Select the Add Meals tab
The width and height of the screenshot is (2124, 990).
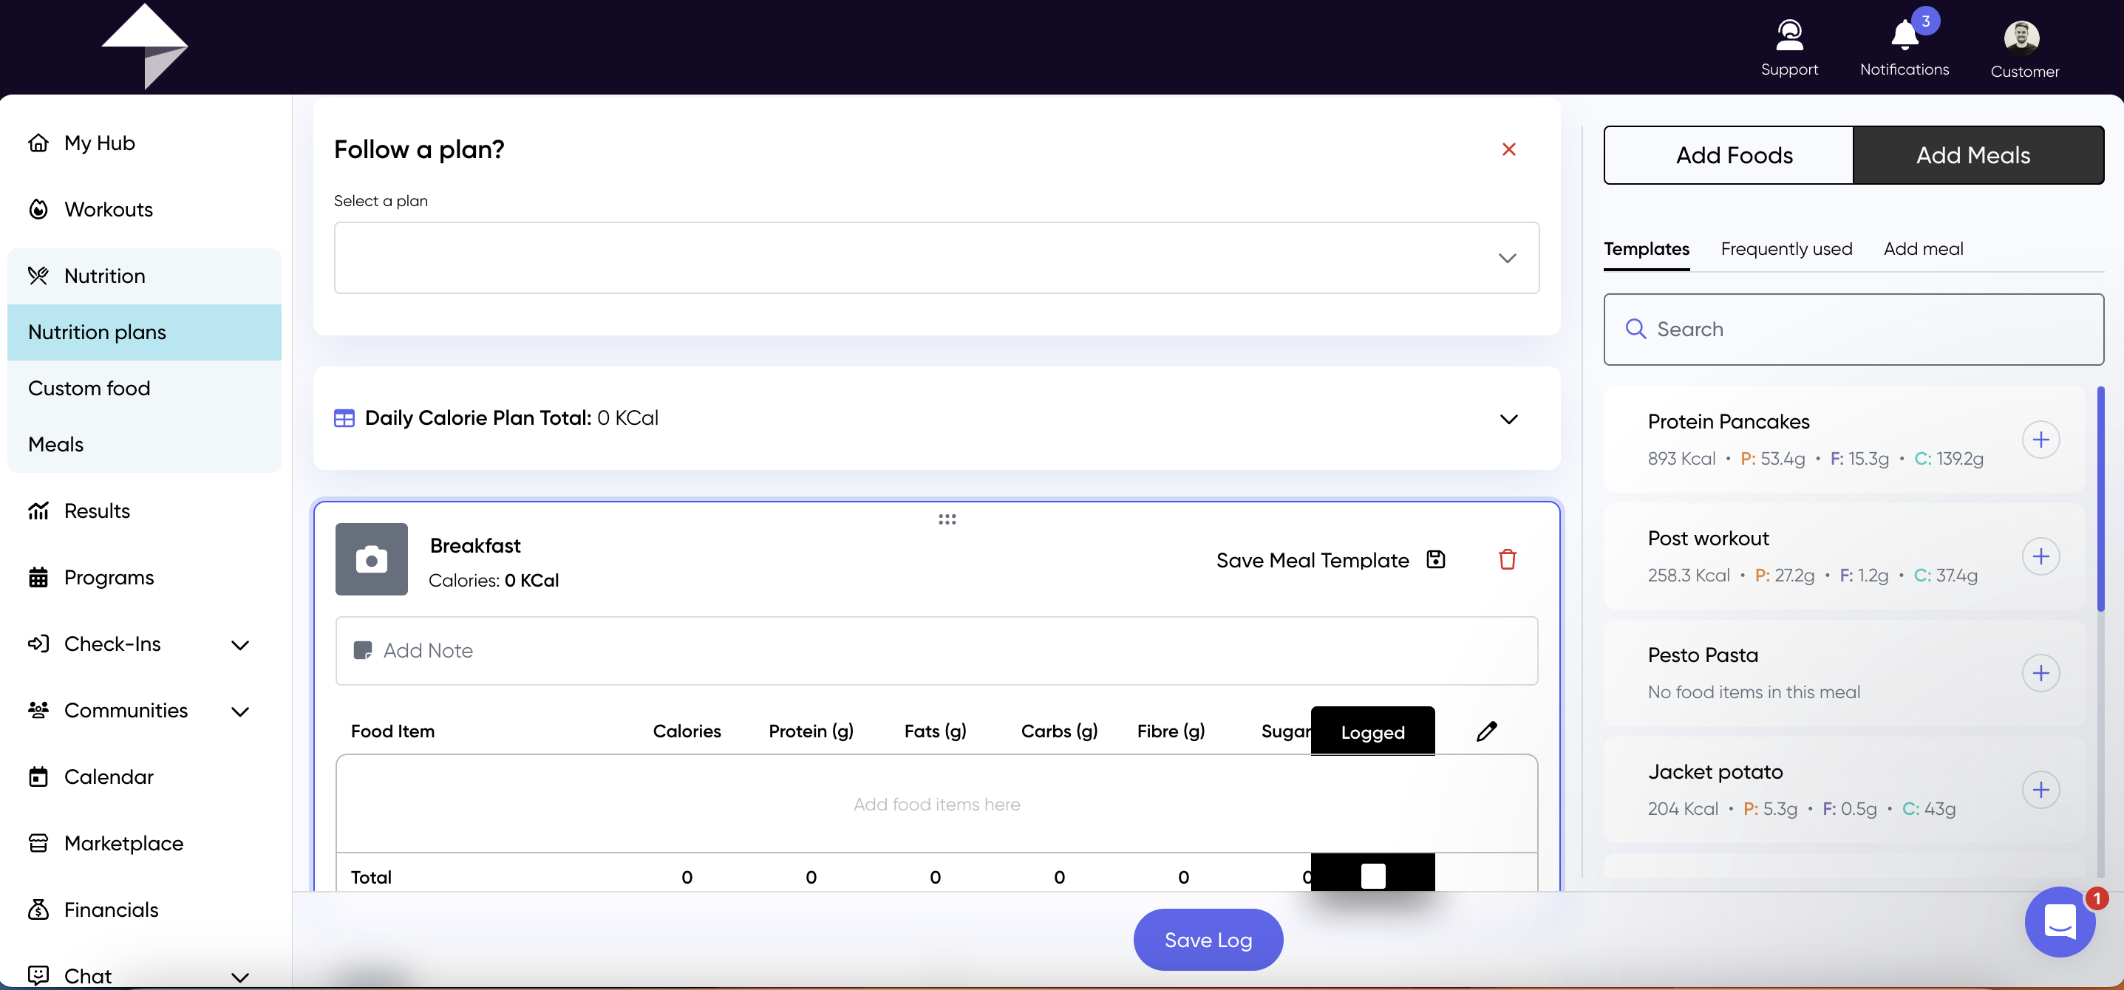coord(1978,155)
